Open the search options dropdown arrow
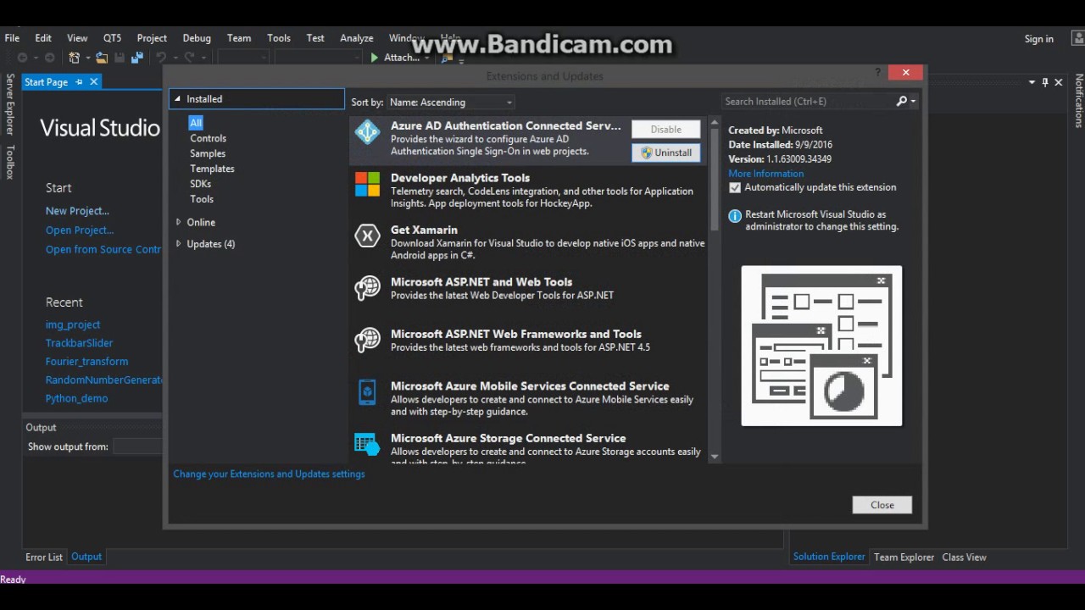 913,102
